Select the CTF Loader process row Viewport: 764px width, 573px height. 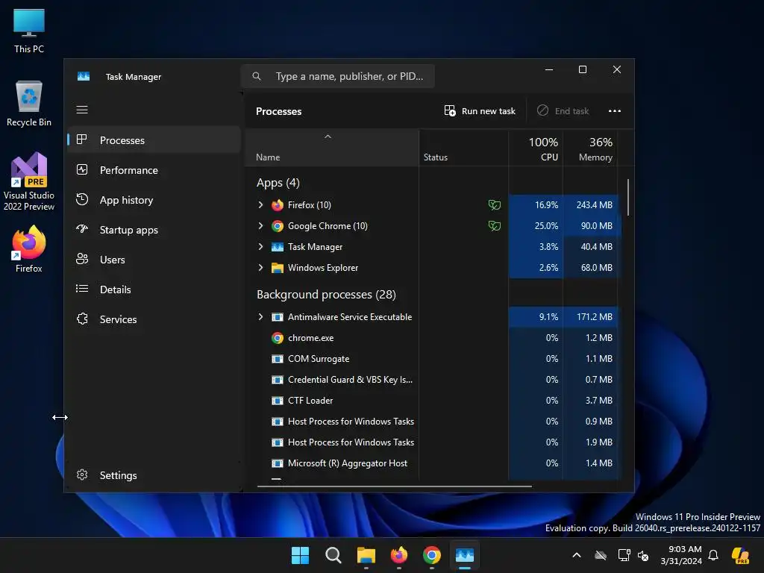tap(432, 401)
